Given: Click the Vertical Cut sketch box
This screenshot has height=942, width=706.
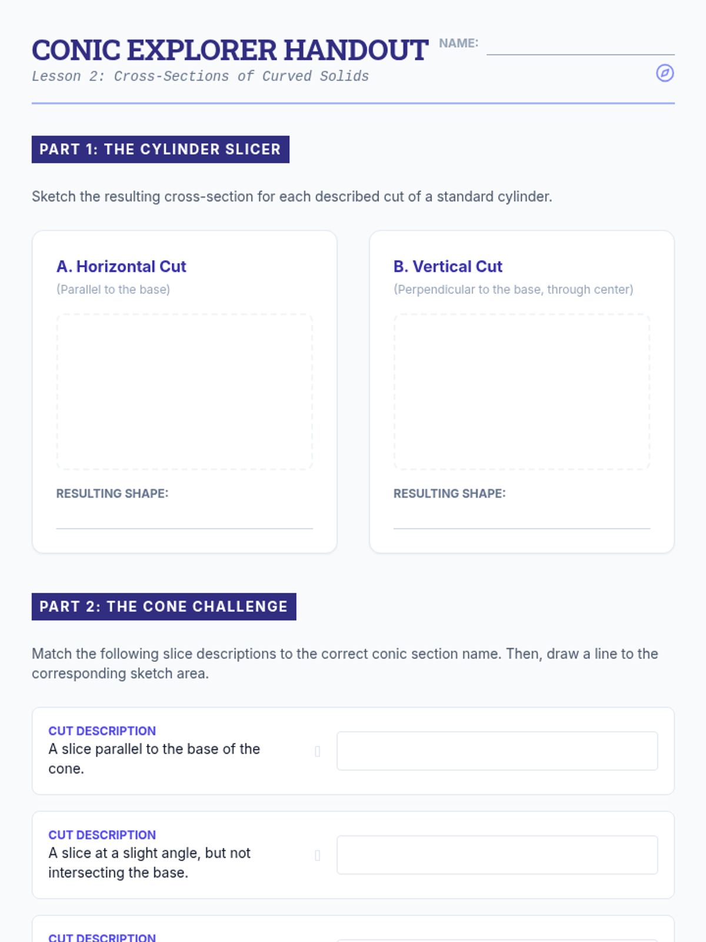Looking at the screenshot, I should pyautogui.click(x=521, y=392).
